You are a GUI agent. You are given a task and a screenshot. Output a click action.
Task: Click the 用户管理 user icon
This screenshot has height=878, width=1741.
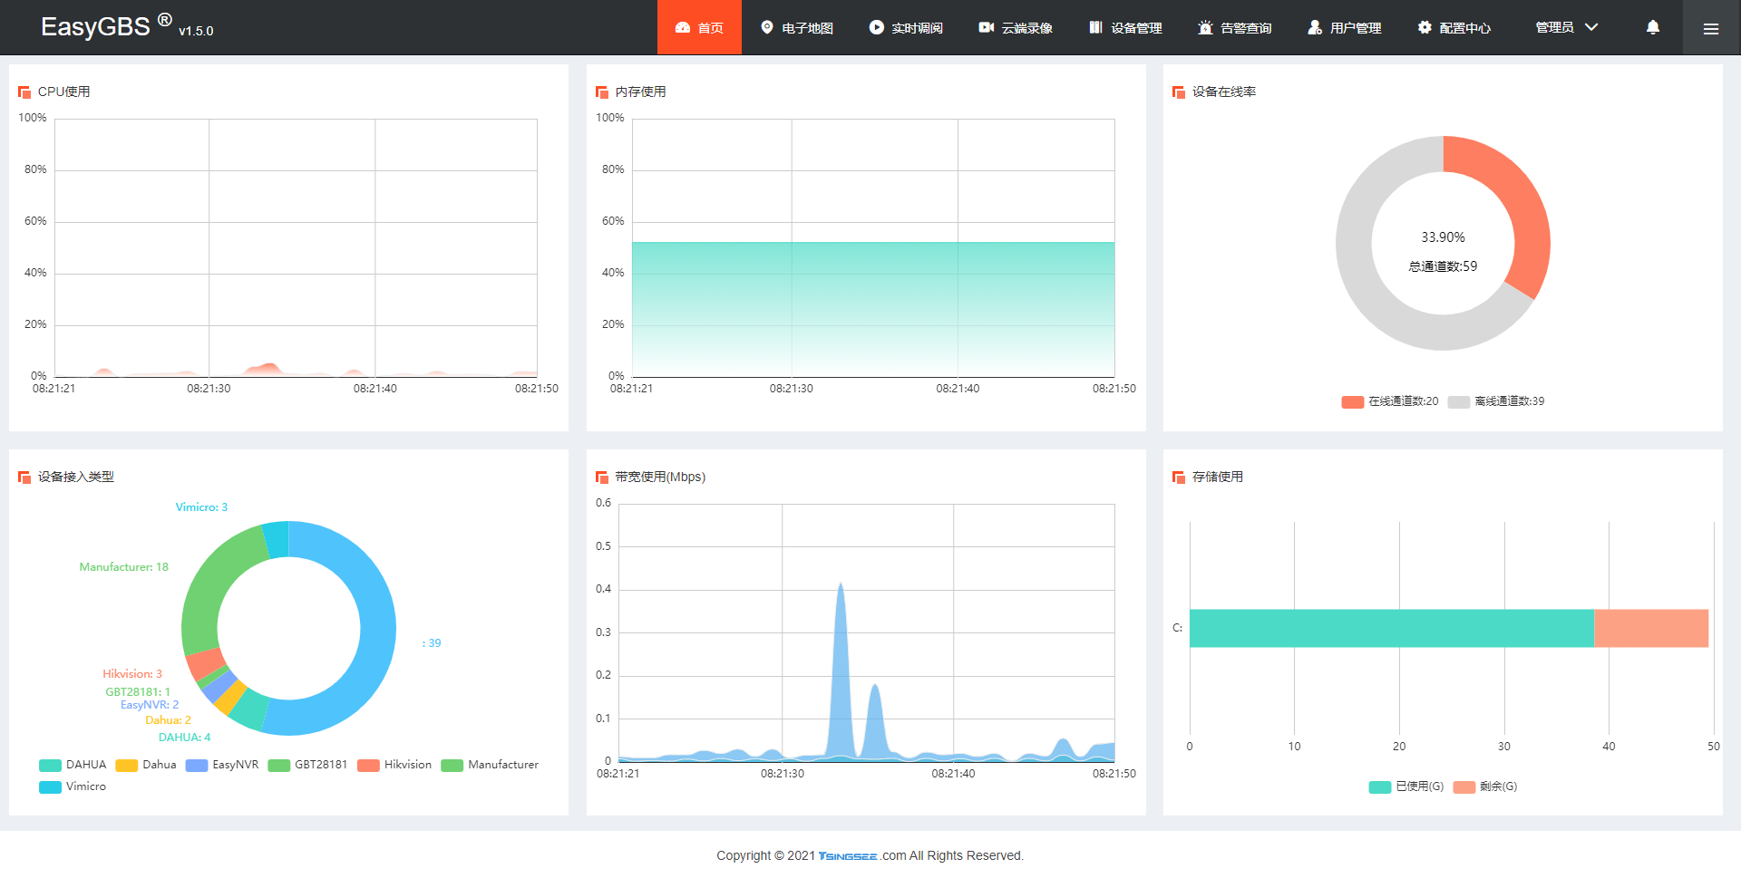(1315, 27)
